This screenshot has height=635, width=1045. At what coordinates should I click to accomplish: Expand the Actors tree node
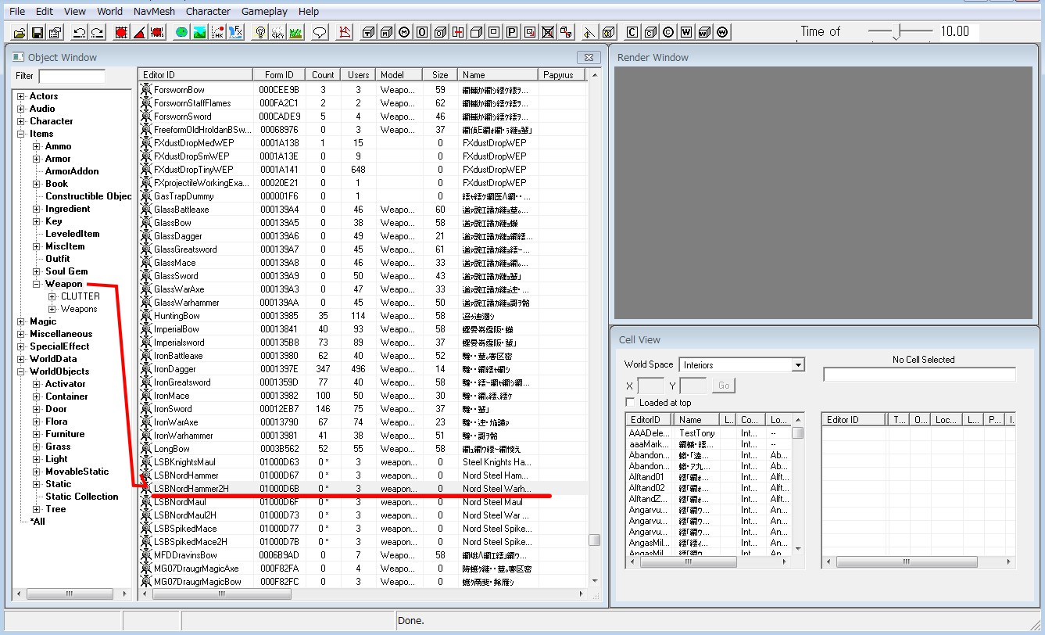tap(21, 96)
